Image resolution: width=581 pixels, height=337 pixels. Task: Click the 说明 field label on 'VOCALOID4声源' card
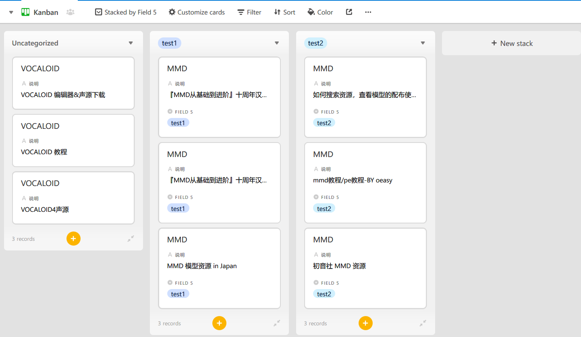point(34,198)
